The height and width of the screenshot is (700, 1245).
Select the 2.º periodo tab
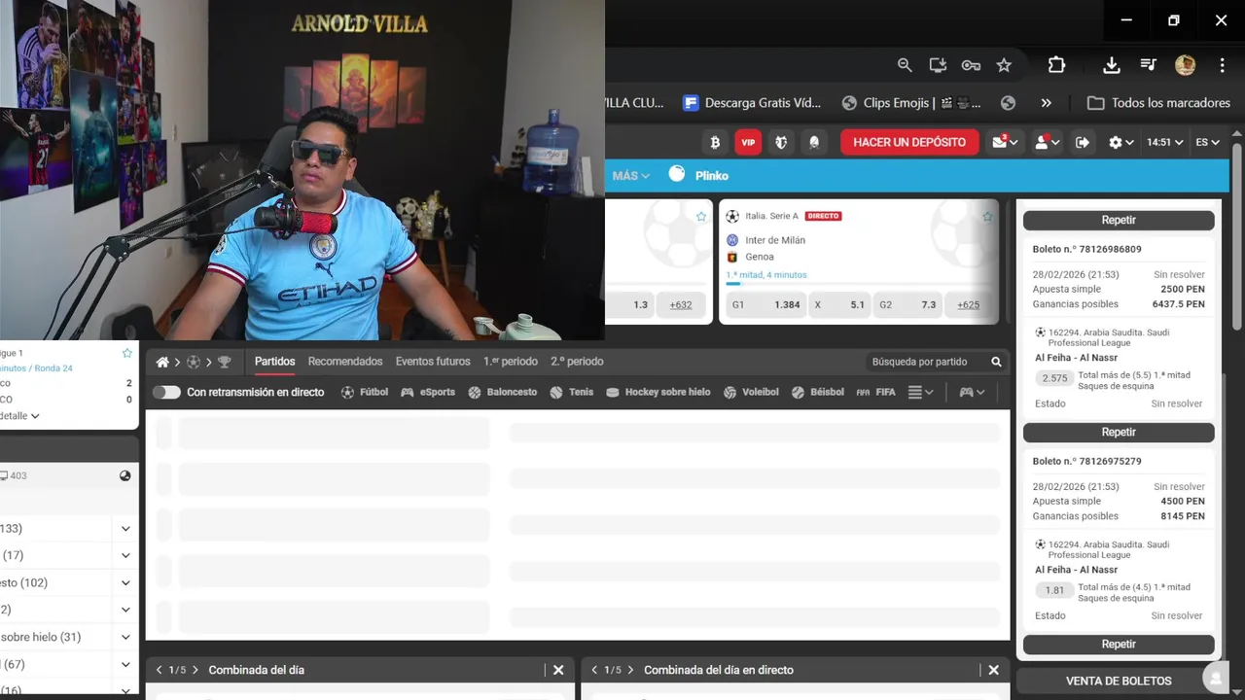tap(577, 362)
